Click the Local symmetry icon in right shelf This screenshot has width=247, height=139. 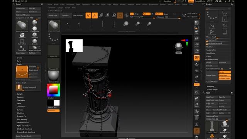click(196, 71)
